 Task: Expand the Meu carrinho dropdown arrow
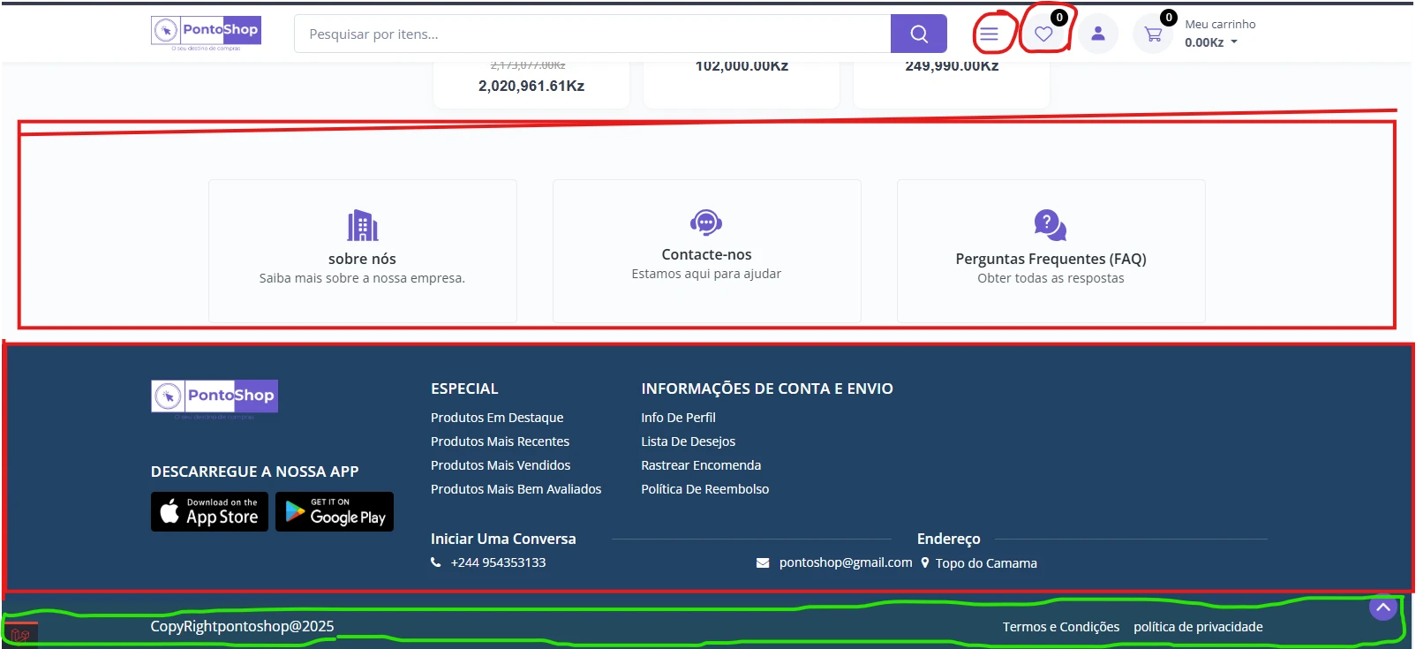(1234, 42)
